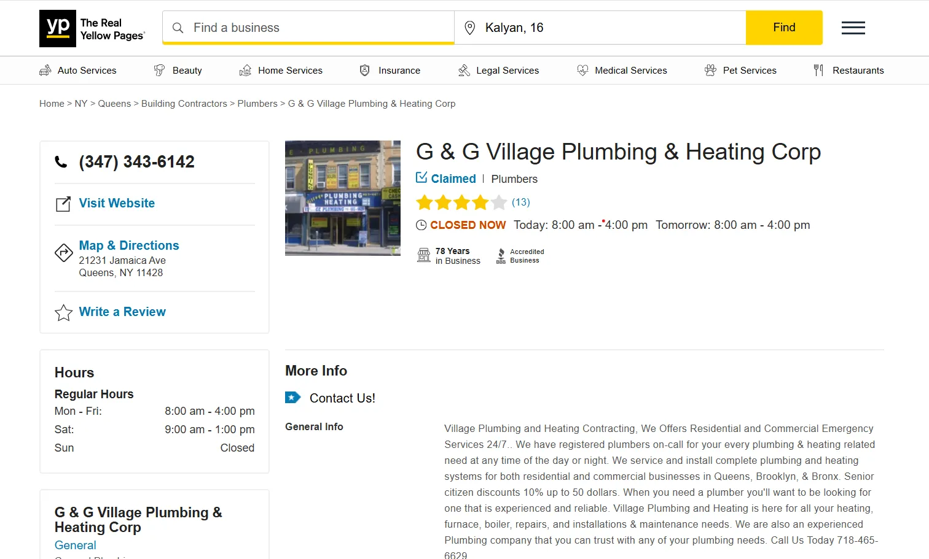The image size is (929, 559).
Task: Click the Restaurants utensils icon
Action: 818,70
